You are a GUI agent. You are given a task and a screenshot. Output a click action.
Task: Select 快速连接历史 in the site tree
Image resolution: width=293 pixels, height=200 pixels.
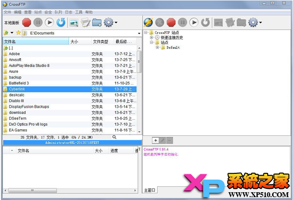click(x=172, y=37)
